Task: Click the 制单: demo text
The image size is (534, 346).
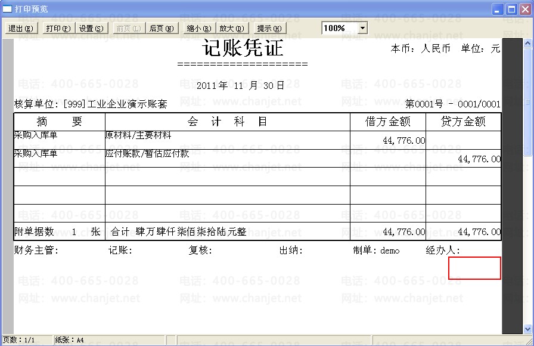Action: [x=376, y=250]
